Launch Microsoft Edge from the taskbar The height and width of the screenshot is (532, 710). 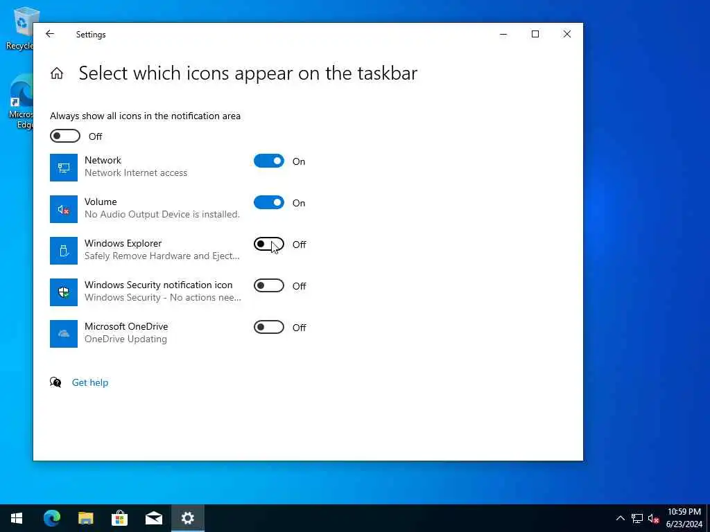point(51,518)
